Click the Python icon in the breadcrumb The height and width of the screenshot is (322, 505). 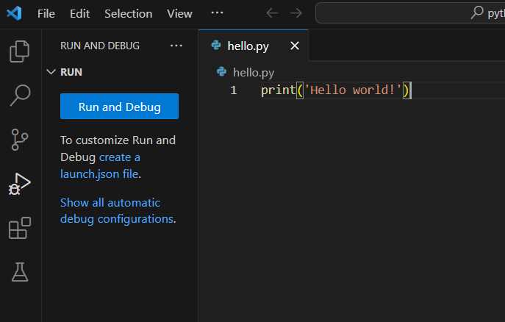coord(221,71)
